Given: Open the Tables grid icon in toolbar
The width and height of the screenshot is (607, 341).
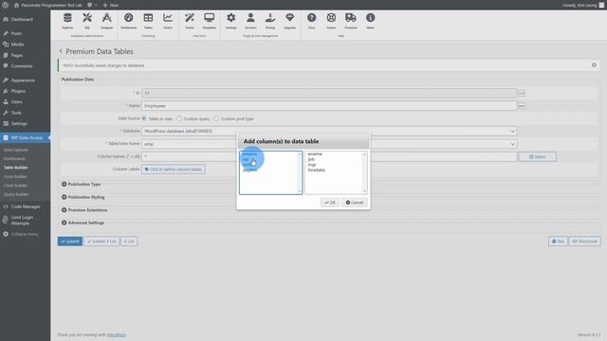Looking at the screenshot, I should 148,21.
